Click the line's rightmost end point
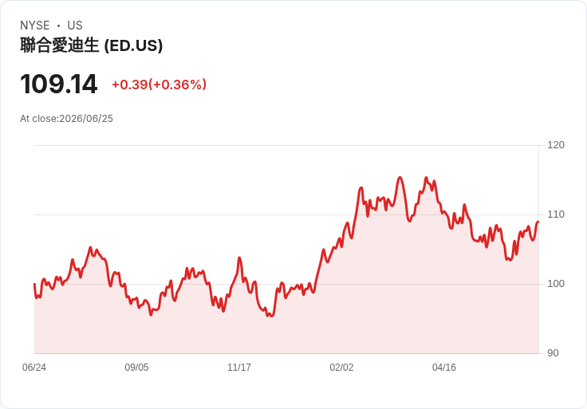This screenshot has height=409, width=587. (x=538, y=222)
